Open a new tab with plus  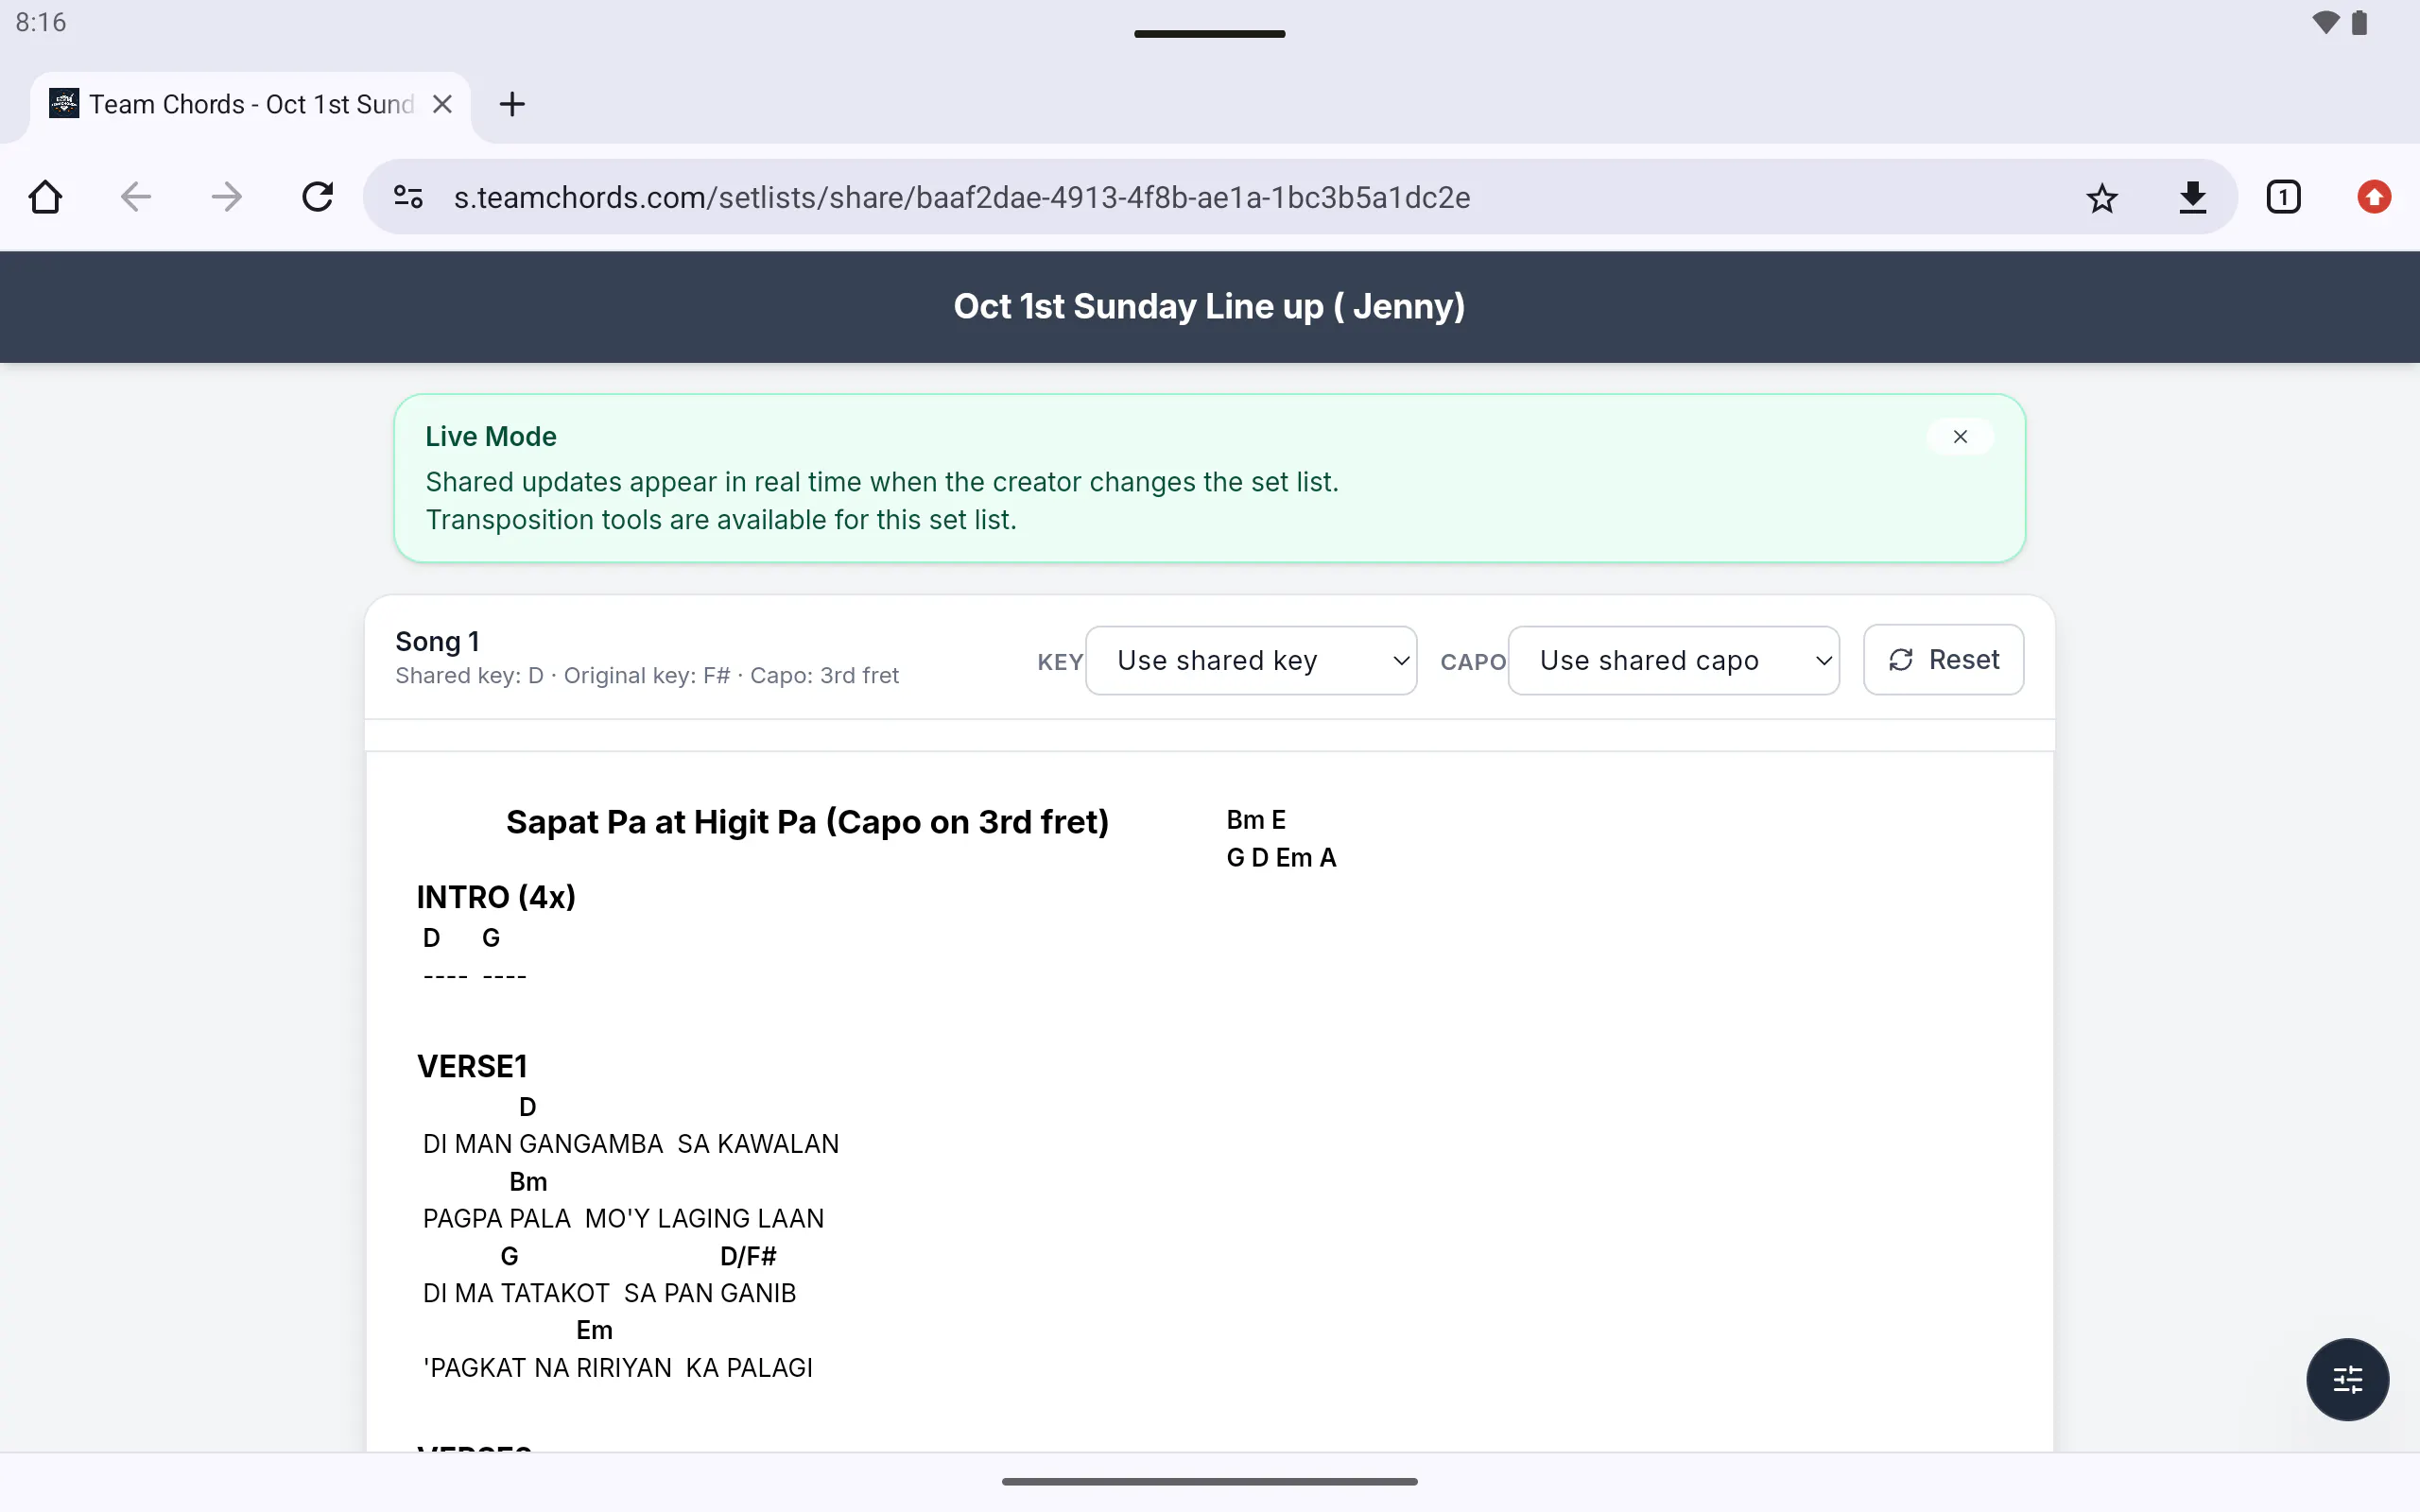pos(512,104)
